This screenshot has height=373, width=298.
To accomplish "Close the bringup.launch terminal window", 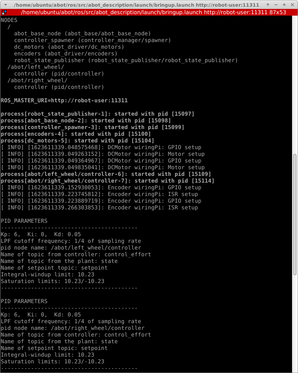I will tap(292, 5).
